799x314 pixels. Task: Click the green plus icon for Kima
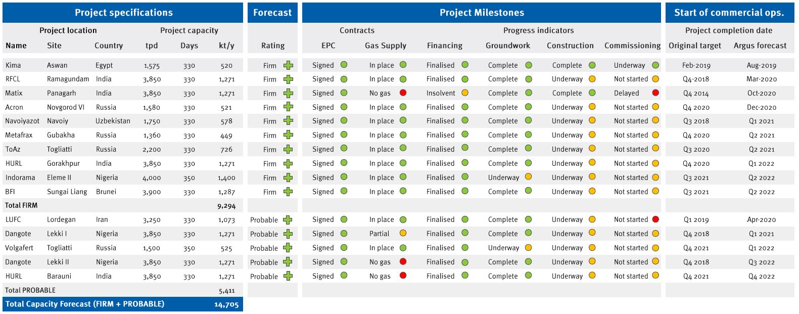click(x=288, y=65)
